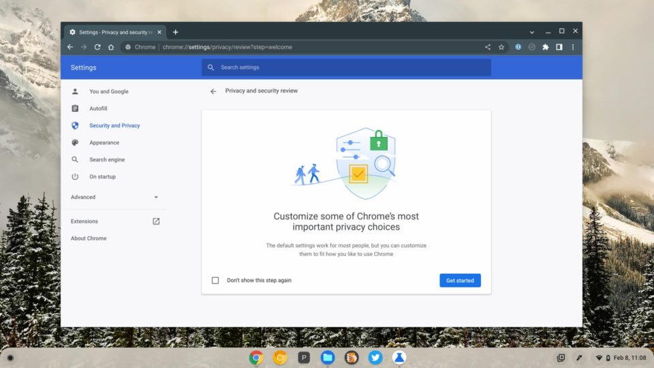Screen dimensions: 654x368
Task: Click the address bar URL
Action: click(228, 47)
